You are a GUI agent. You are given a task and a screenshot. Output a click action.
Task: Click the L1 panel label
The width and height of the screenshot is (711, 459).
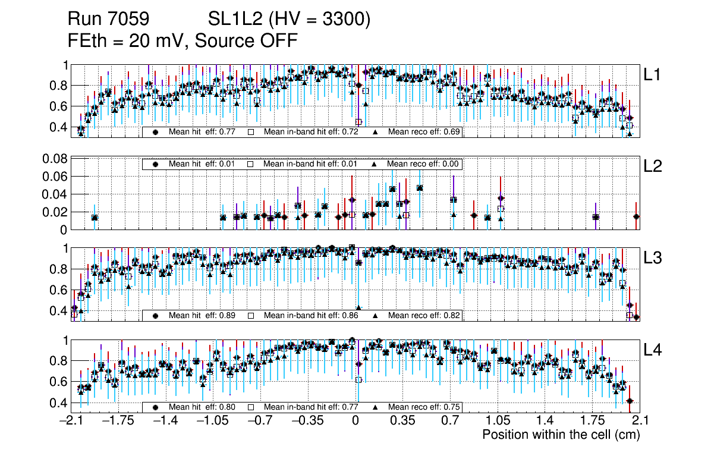(653, 74)
